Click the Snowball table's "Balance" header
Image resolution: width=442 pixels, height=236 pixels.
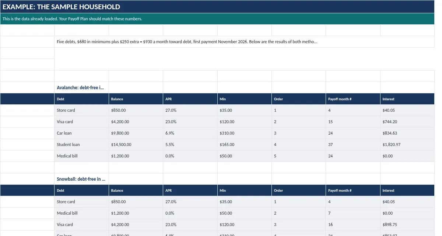coord(136,190)
